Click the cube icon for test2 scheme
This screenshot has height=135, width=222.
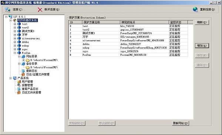pyautogui.click(x=19, y=28)
